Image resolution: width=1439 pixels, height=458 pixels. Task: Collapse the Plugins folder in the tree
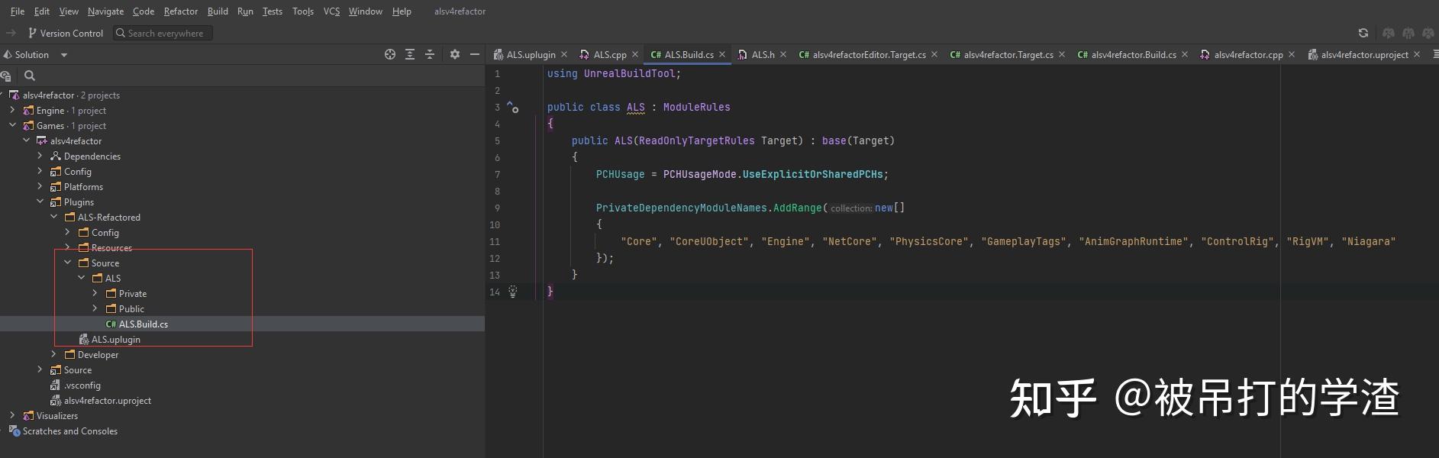click(40, 202)
